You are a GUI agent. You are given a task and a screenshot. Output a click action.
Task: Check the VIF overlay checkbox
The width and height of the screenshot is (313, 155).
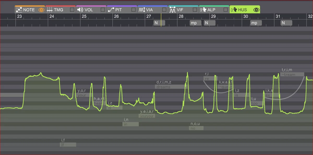(195, 10)
